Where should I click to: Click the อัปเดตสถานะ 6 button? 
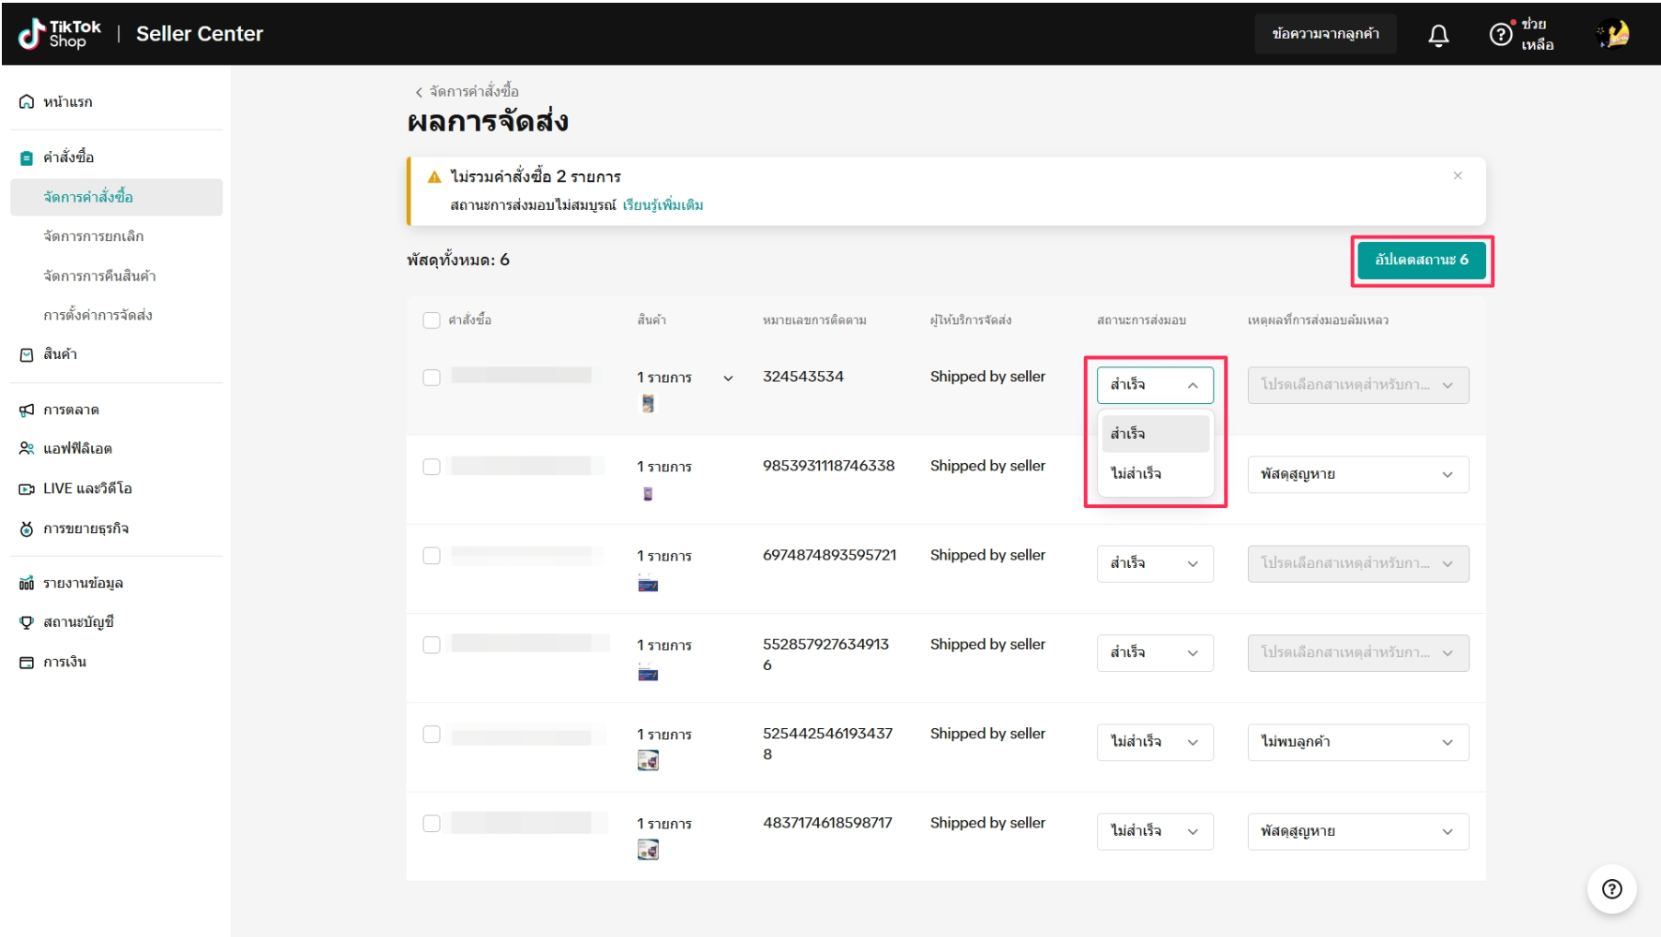1421,260
